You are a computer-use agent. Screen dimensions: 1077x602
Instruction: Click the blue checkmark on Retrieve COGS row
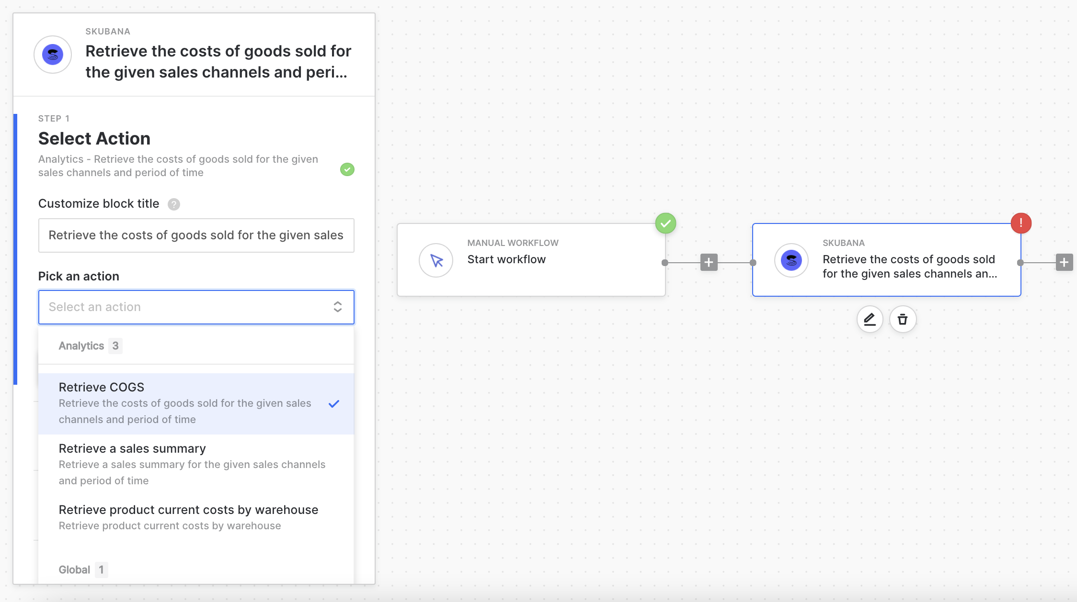click(334, 404)
